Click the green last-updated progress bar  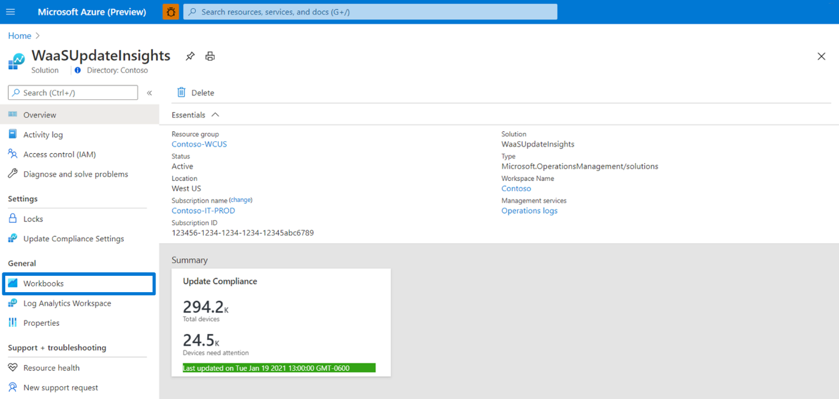(x=278, y=367)
